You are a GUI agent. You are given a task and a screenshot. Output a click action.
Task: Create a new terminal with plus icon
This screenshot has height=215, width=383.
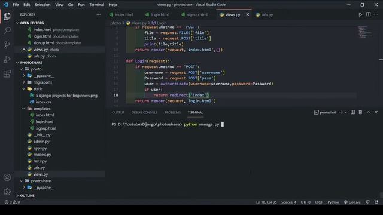[x=341, y=112]
